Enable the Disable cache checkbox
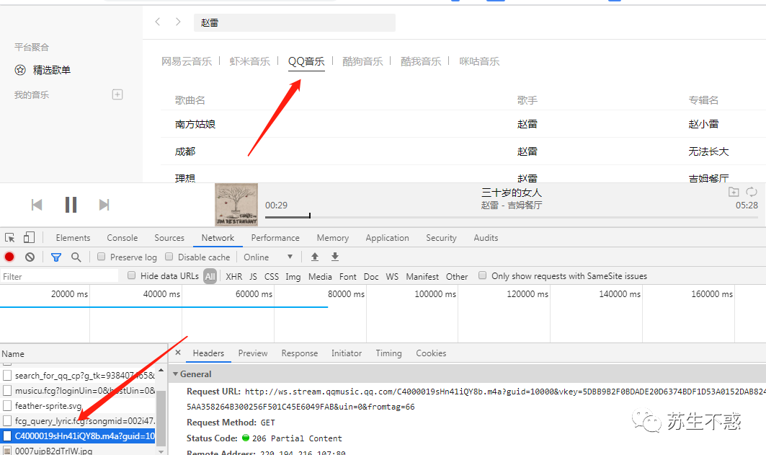The width and height of the screenshot is (766, 455). pos(169,257)
